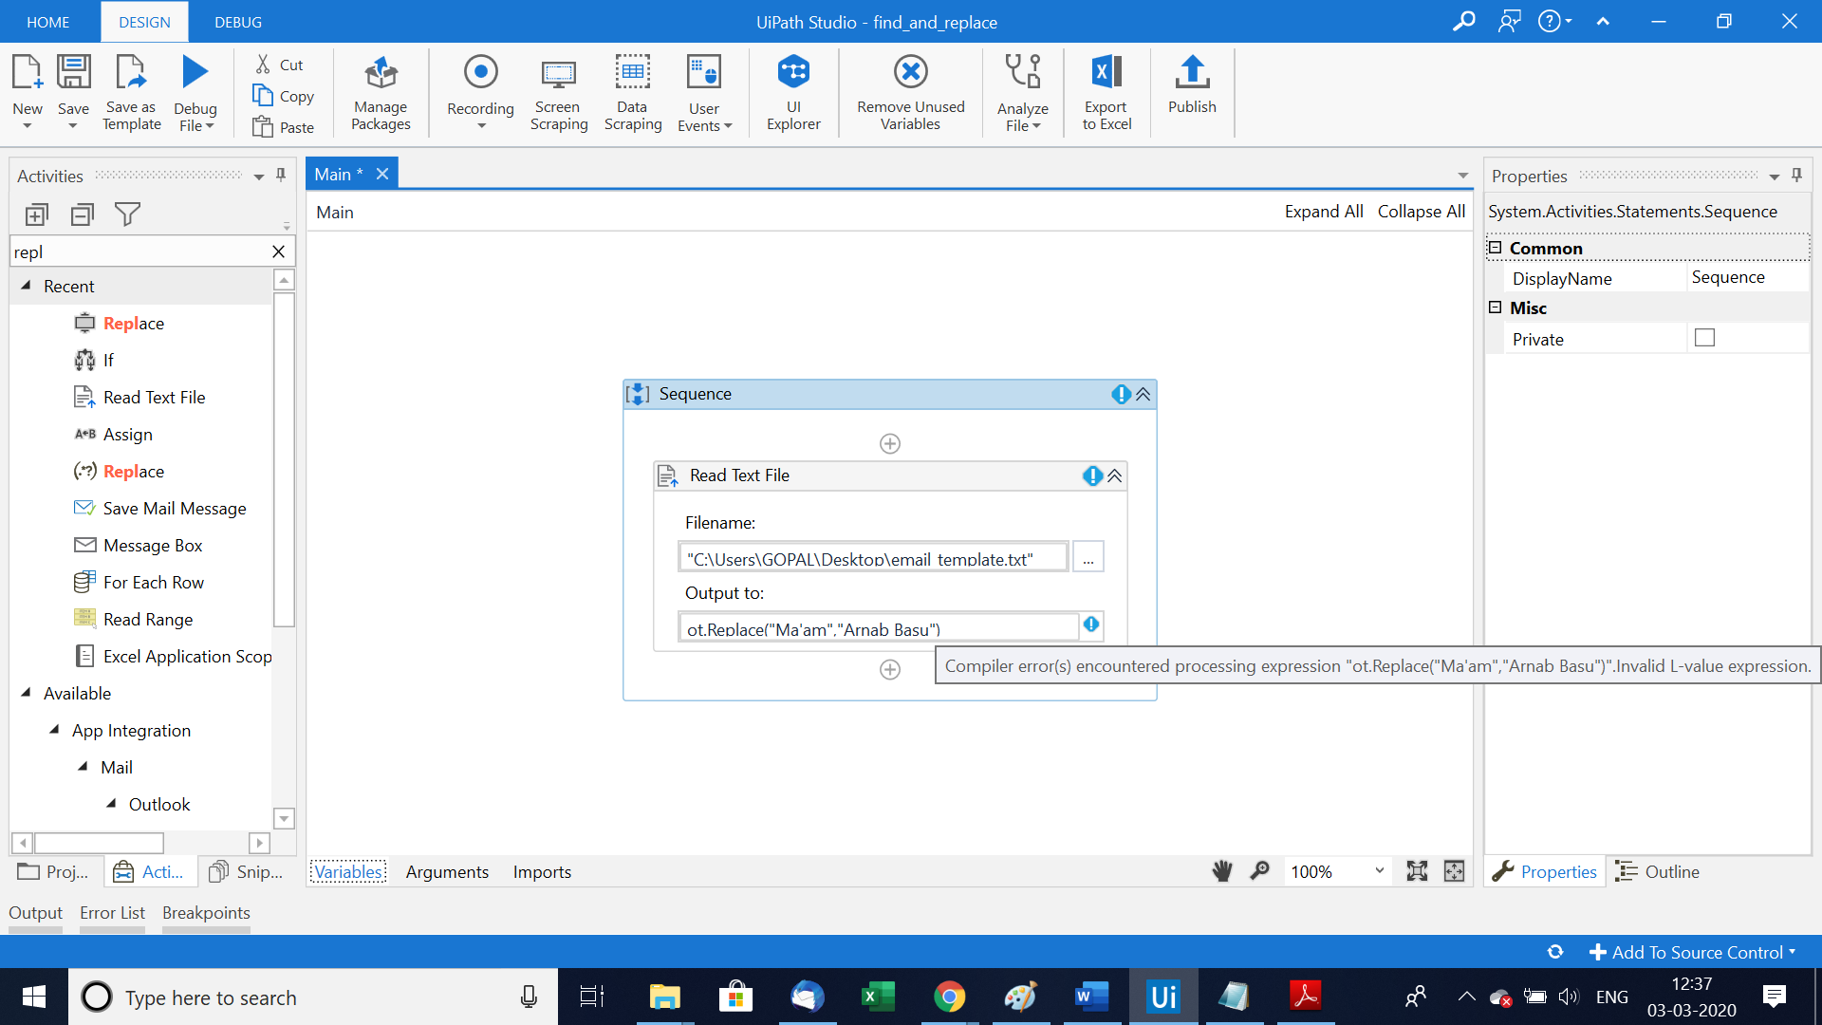Screen dimensions: 1822x1025
Task: Click the Filename path input field
Action: tap(873, 558)
